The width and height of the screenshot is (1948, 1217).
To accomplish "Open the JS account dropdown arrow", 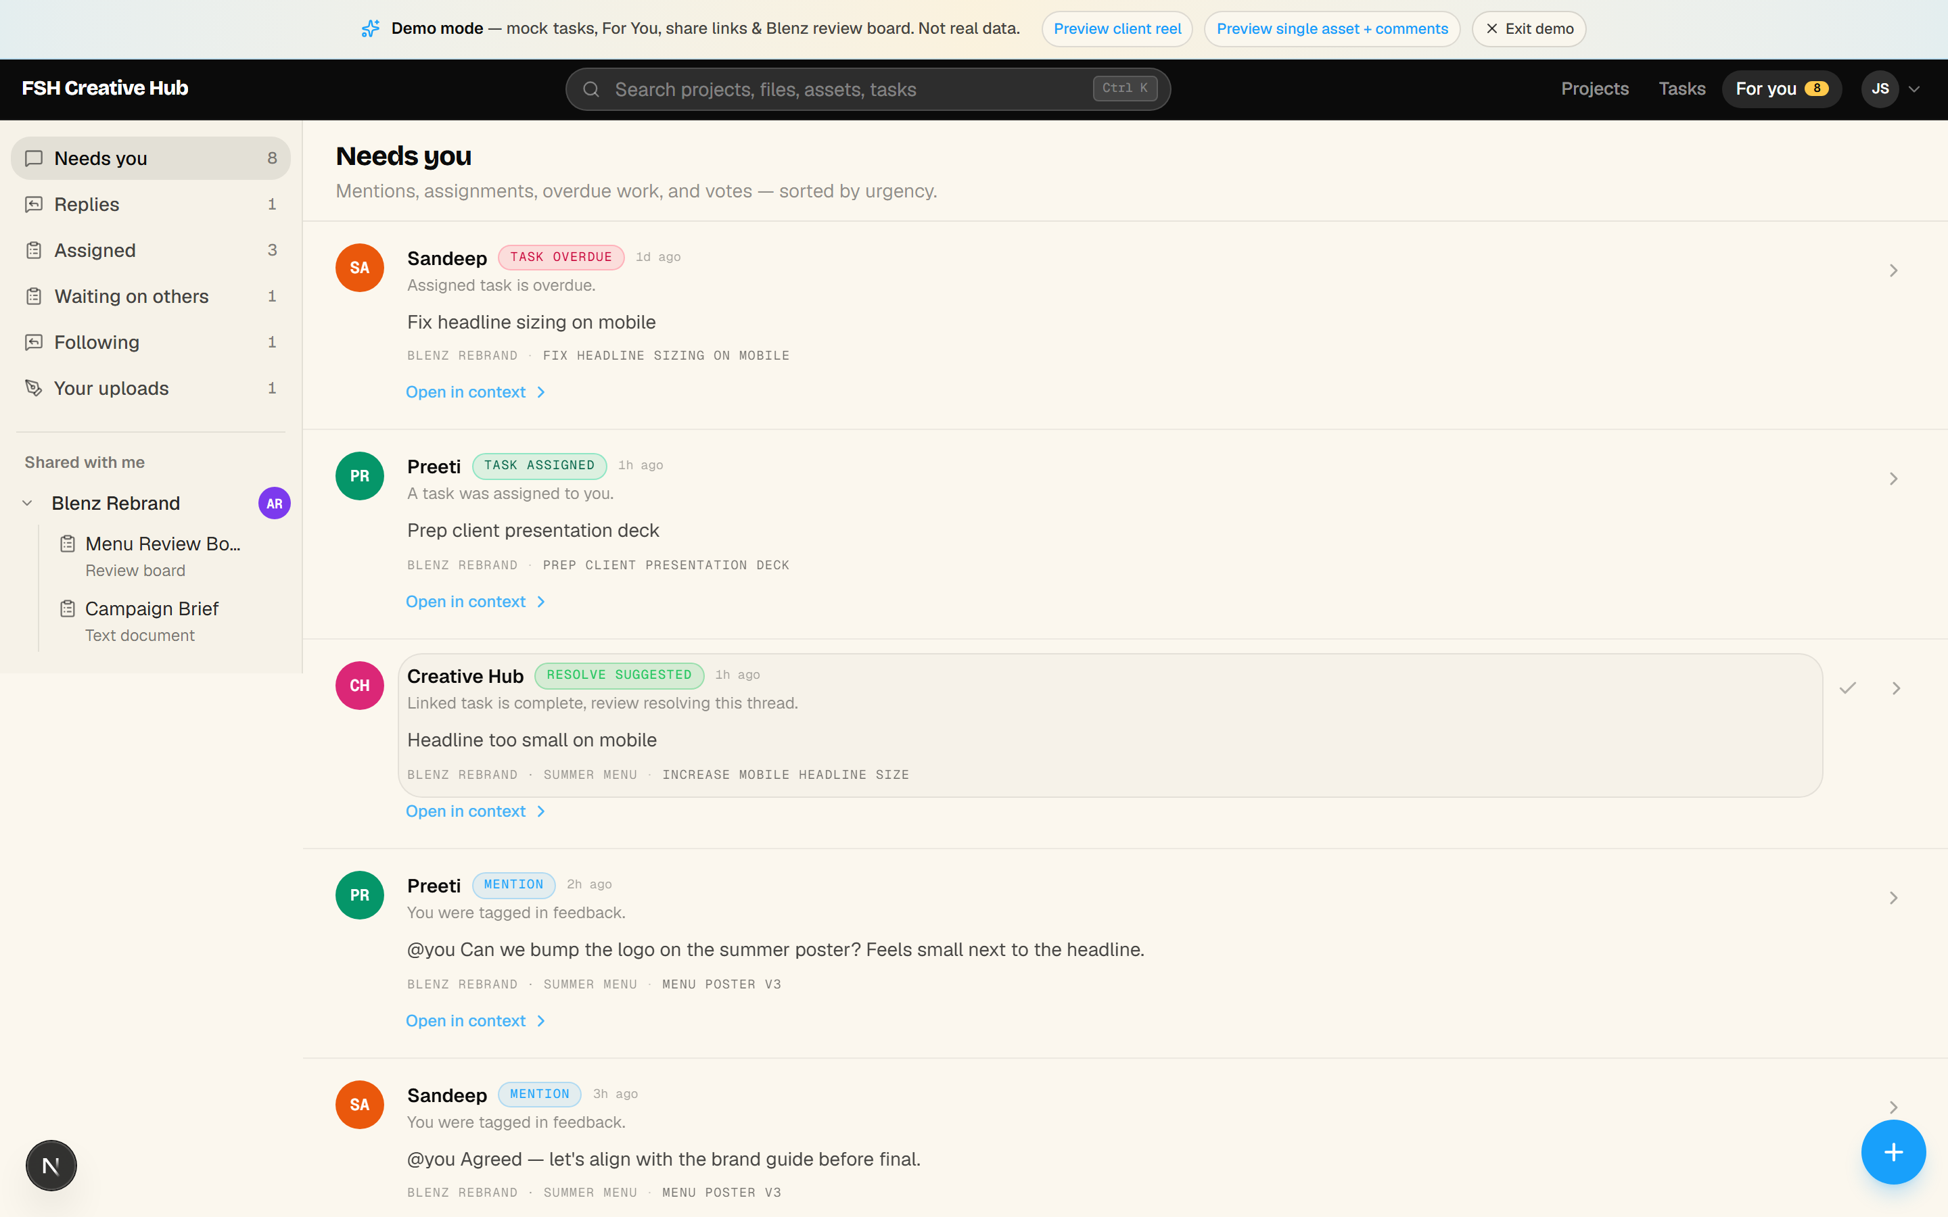I will pos(1914,89).
